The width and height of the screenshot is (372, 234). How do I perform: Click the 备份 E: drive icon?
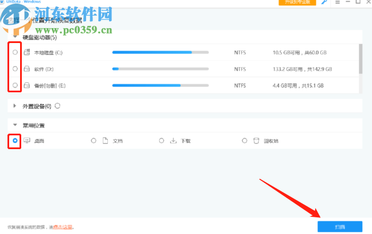26,85
